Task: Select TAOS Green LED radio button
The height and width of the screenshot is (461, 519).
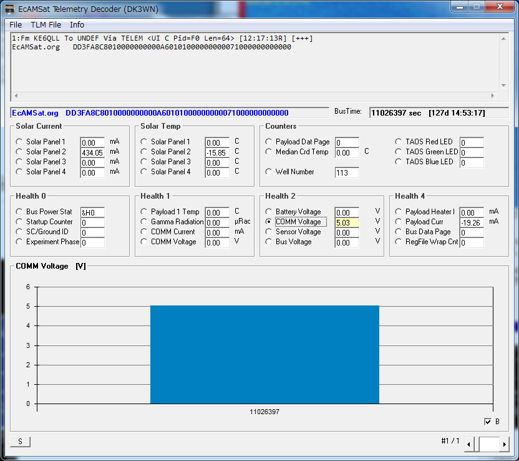Action: (x=399, y=152)
